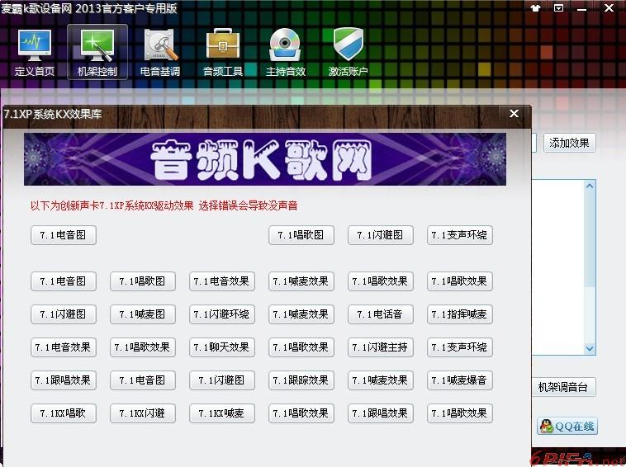Screen dimensions: 626x467
Task: Launch 主持音效 disc icon
Action: 286,52
